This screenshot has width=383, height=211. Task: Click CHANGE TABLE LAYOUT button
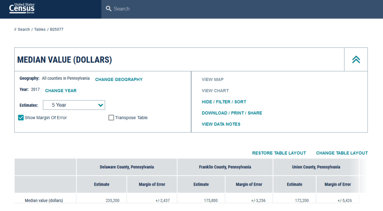click(341, 153)
